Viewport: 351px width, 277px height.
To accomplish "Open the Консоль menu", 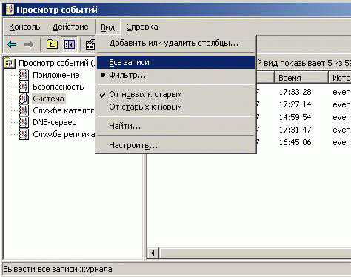I will pyautogui.click(x=24, y=27).
